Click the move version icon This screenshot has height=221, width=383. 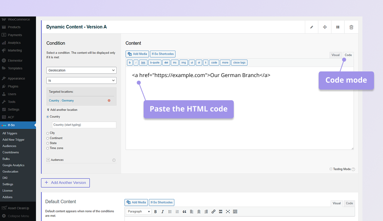click(x=325, y=27)
